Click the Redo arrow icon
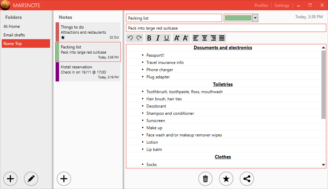Viewport: 328px width, 189px height. [139, 38]
